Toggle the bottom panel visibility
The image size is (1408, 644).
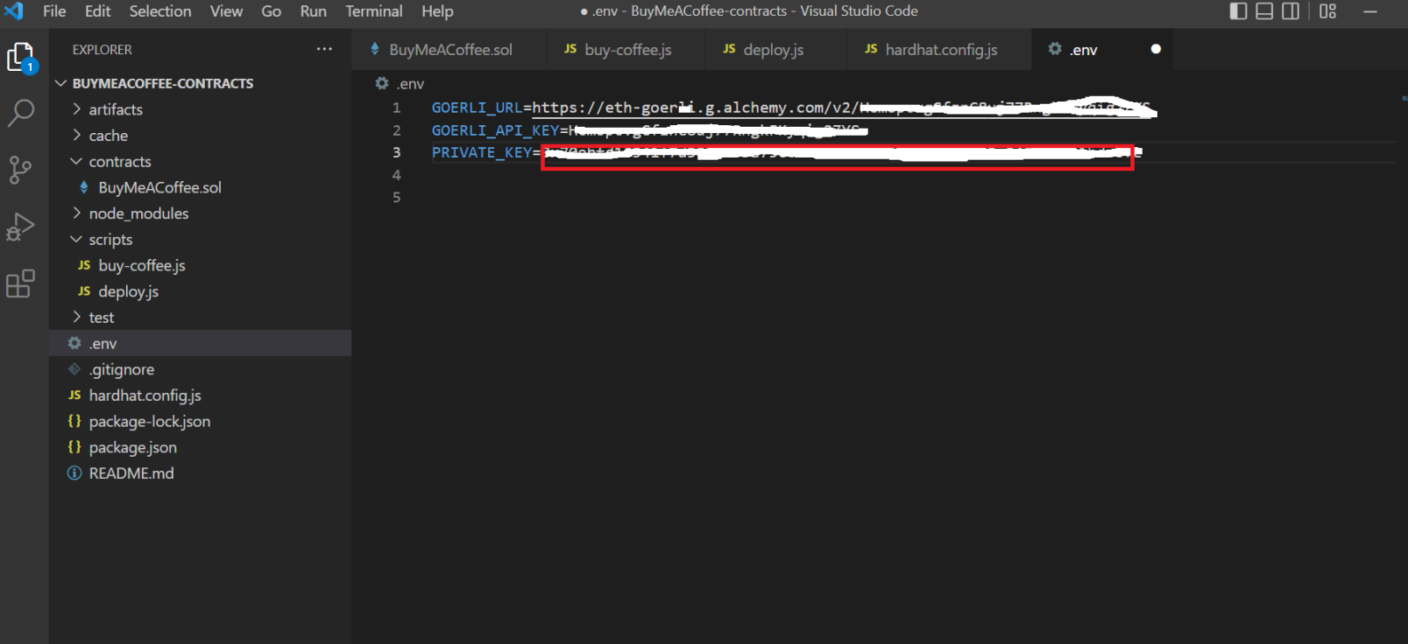pos(1264,11)
